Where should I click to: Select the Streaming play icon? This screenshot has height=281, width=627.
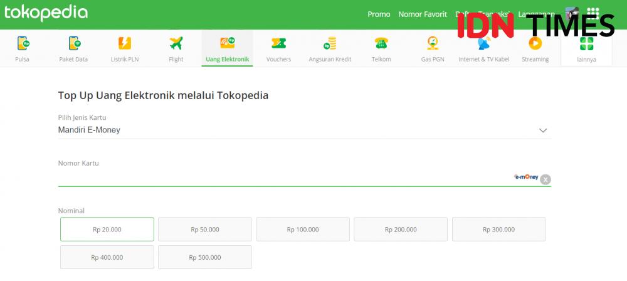coord(535,43)
